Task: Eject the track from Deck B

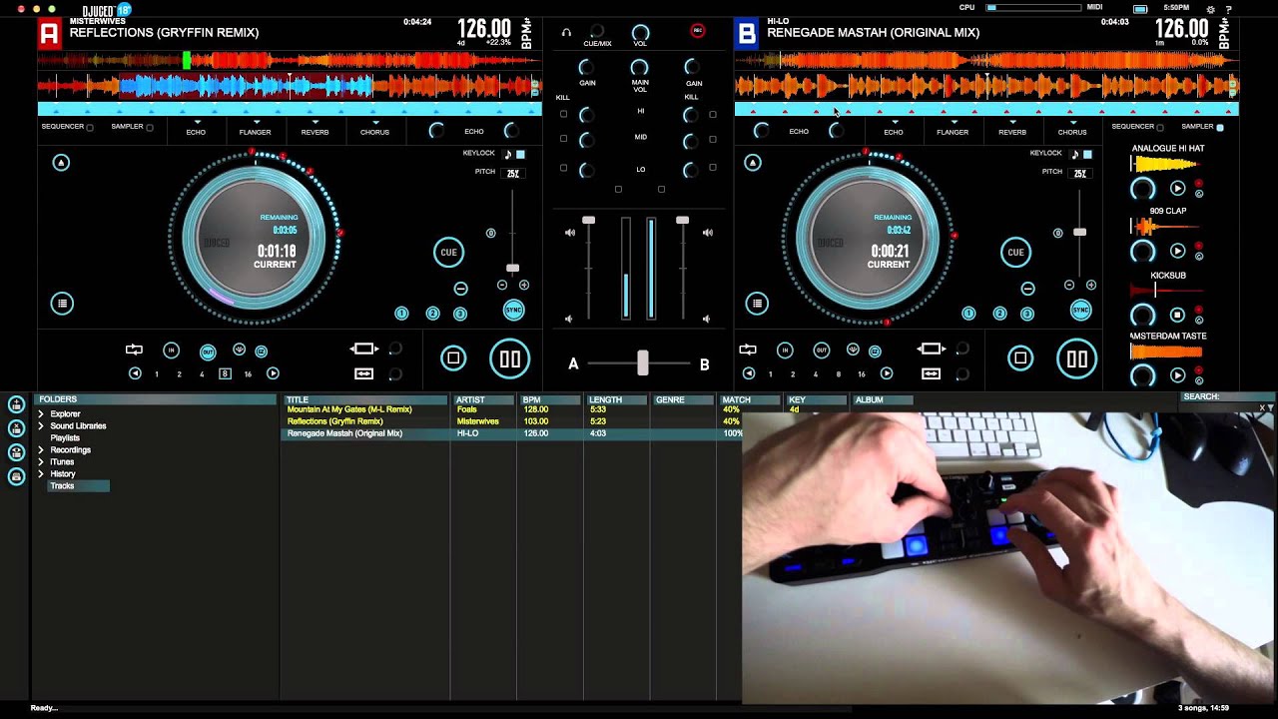Action: point(752,163)
